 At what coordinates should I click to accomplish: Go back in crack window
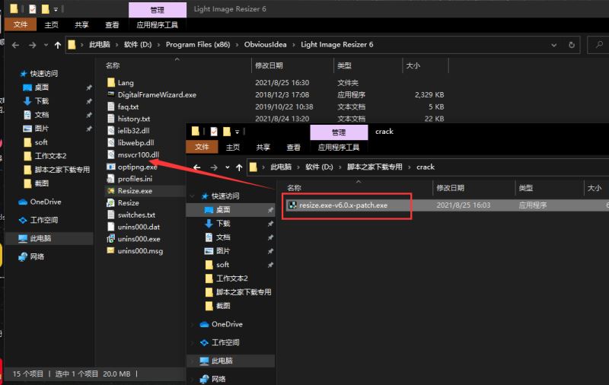pyautogui.click(x=197, y=167)
